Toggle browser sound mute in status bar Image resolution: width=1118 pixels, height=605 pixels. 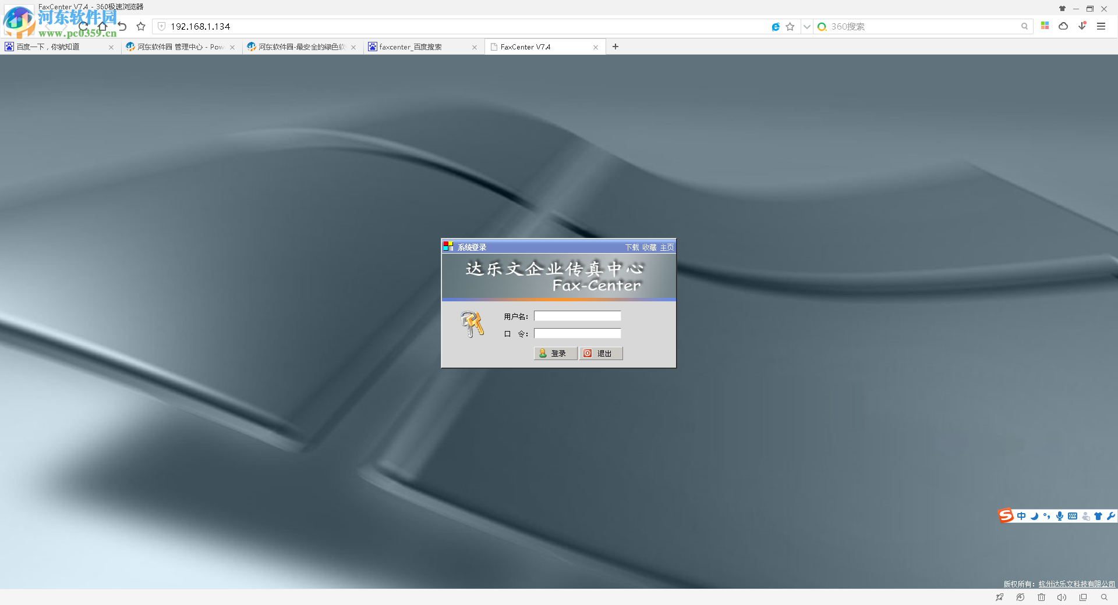(1062, 597)
